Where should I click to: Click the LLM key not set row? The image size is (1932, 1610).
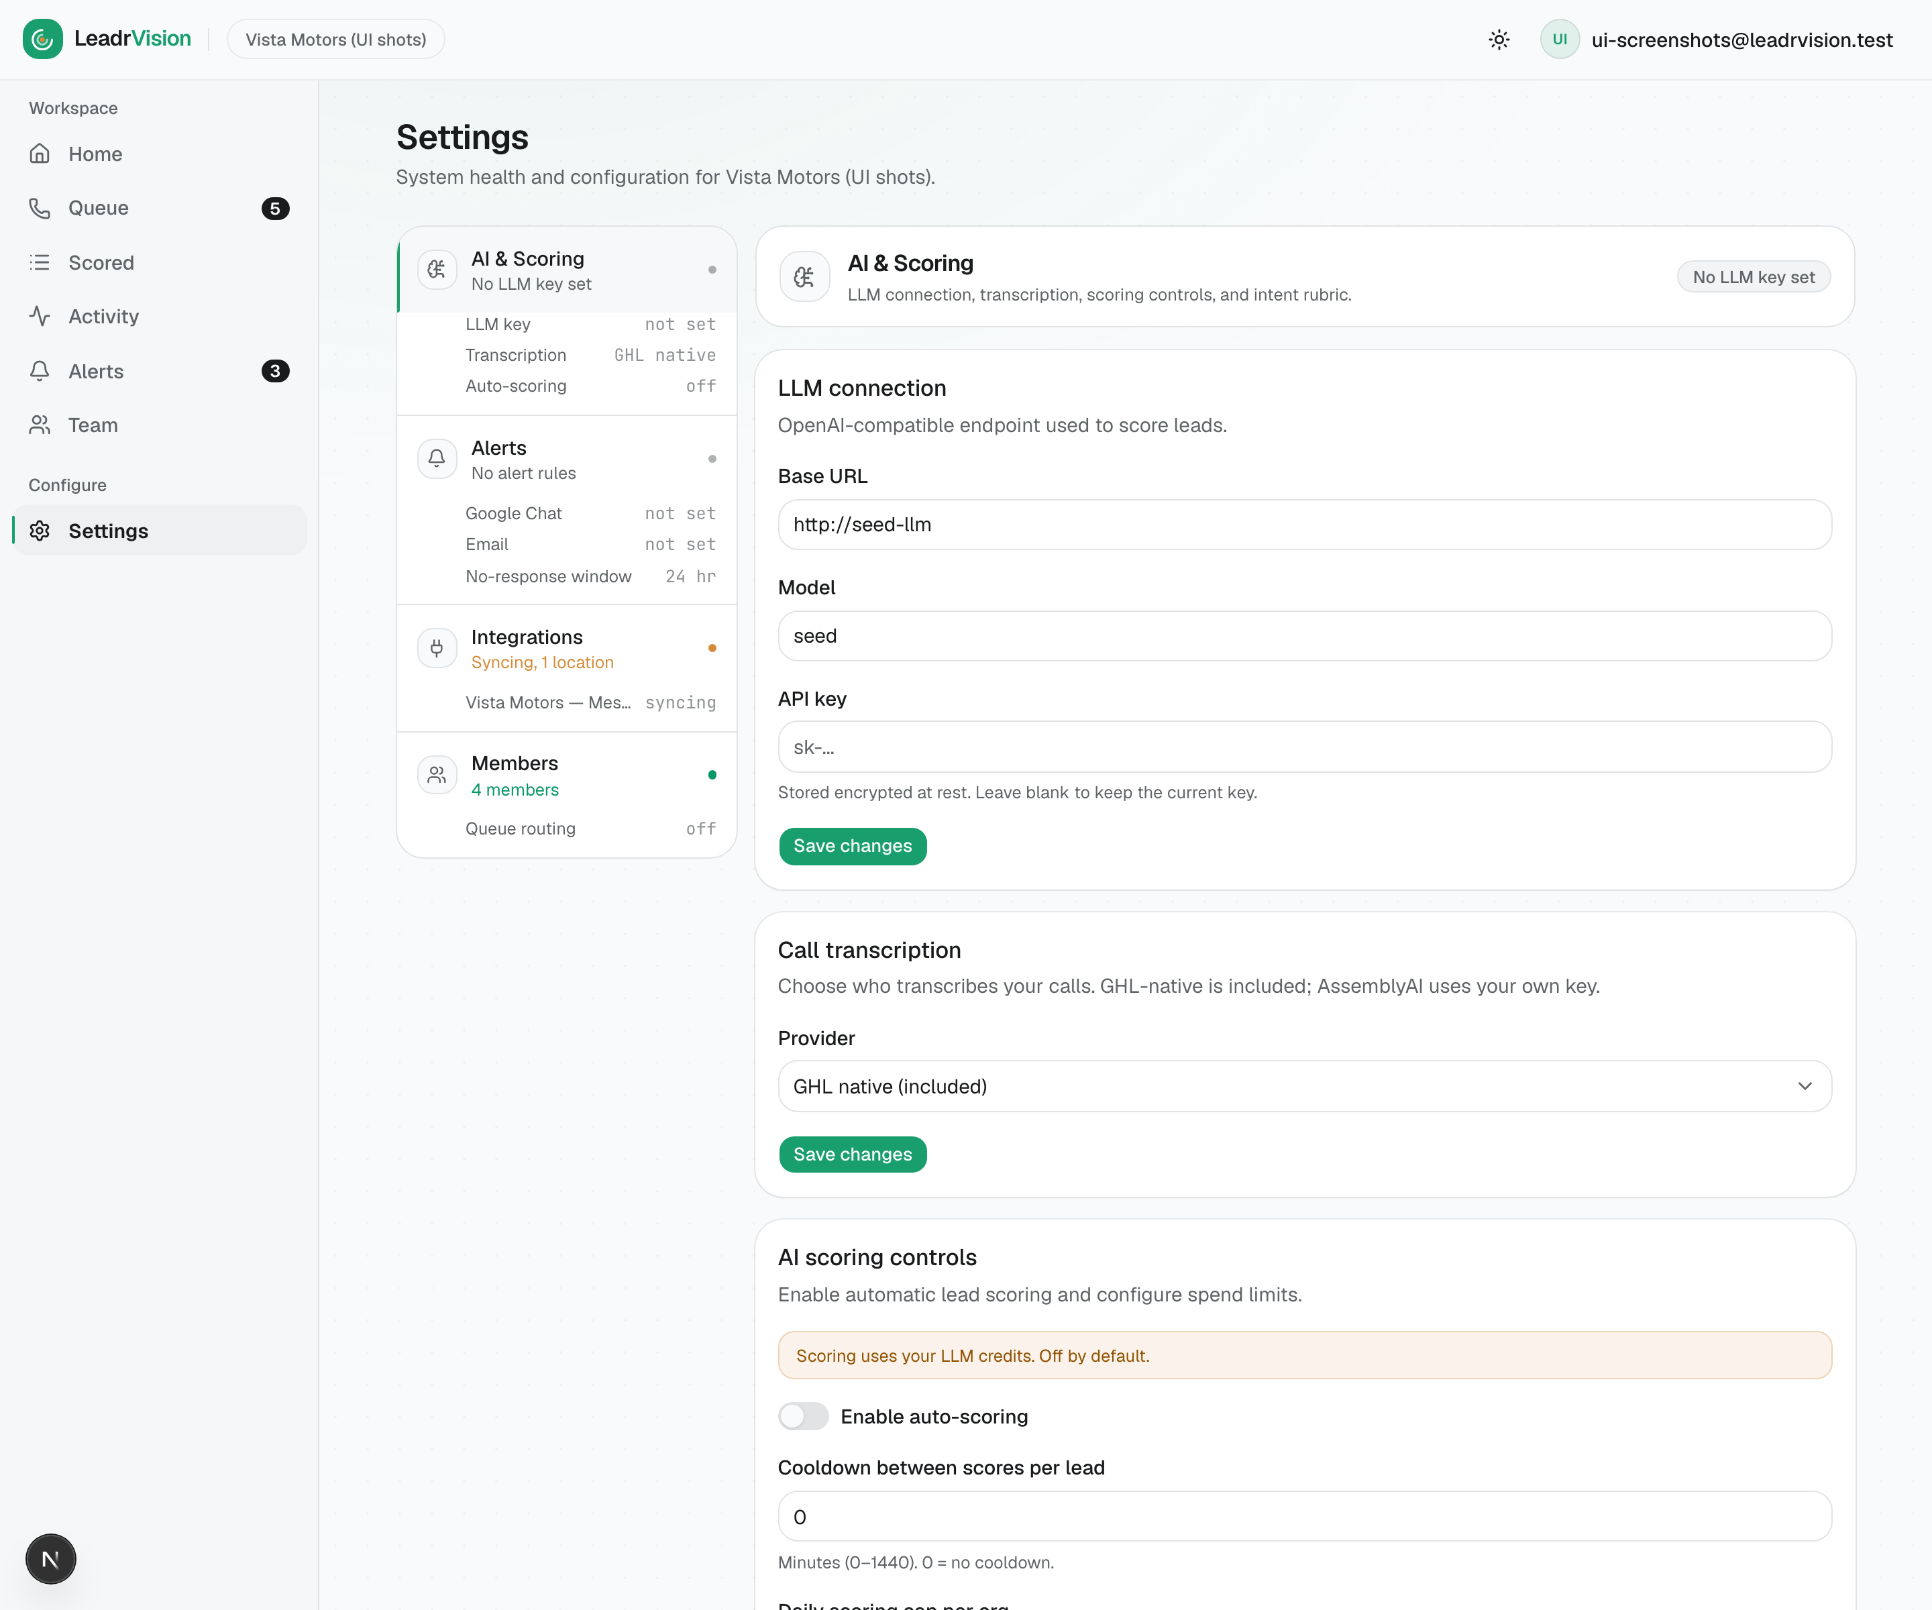point(590,324)
